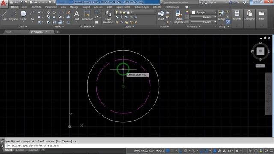This screenshot has height=154, width=274.
Task: Toggle Polar tracking in status bar
Action: coord(185,151)
